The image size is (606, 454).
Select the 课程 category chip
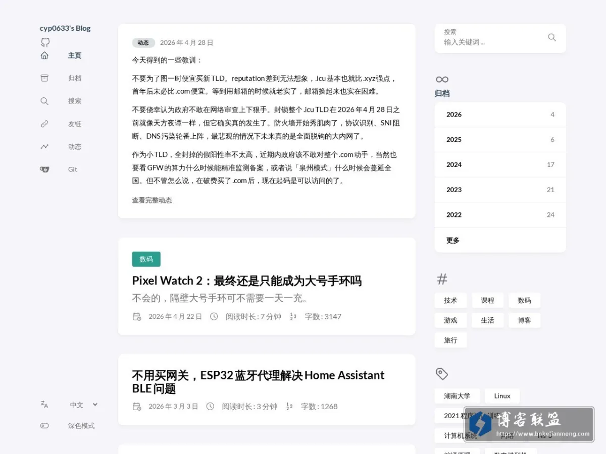click(487, 300)
